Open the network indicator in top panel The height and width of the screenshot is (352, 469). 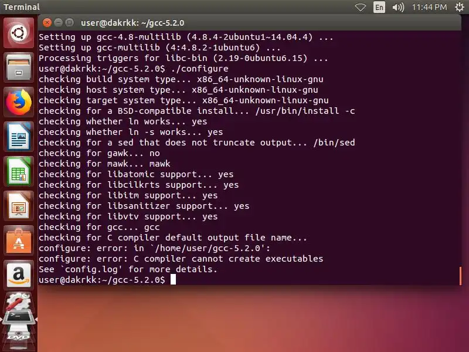coord(361,7)
